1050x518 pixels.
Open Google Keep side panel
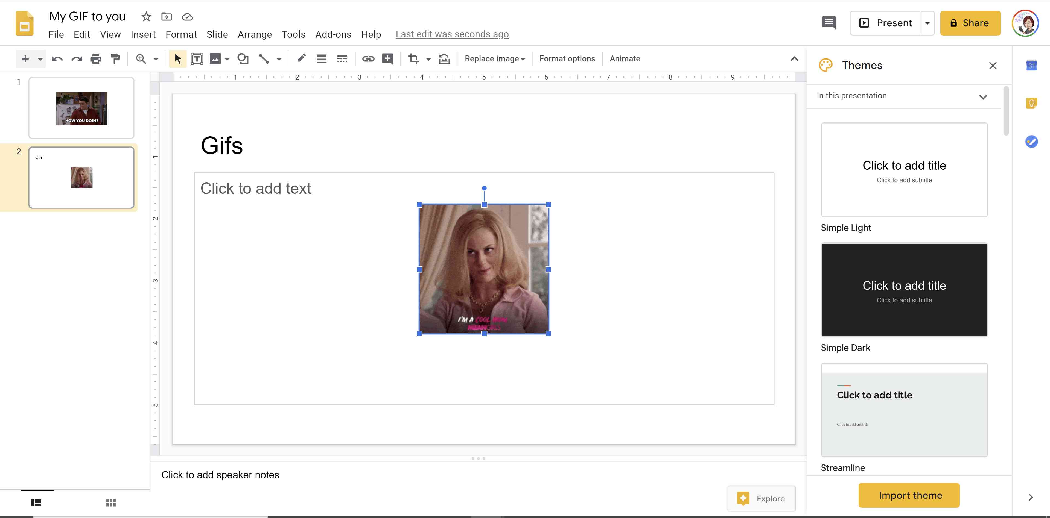pyautogui.click(x=1031, y=103)
